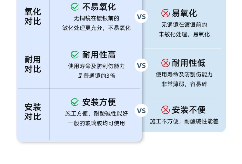Click the VS badge in the 氧化对比 row
242x164 pixels.
click(x=141, y=16)
